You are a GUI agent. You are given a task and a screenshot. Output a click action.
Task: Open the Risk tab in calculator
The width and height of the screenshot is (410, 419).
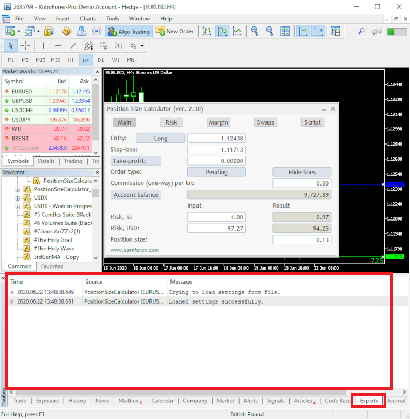tap(172, 122)
